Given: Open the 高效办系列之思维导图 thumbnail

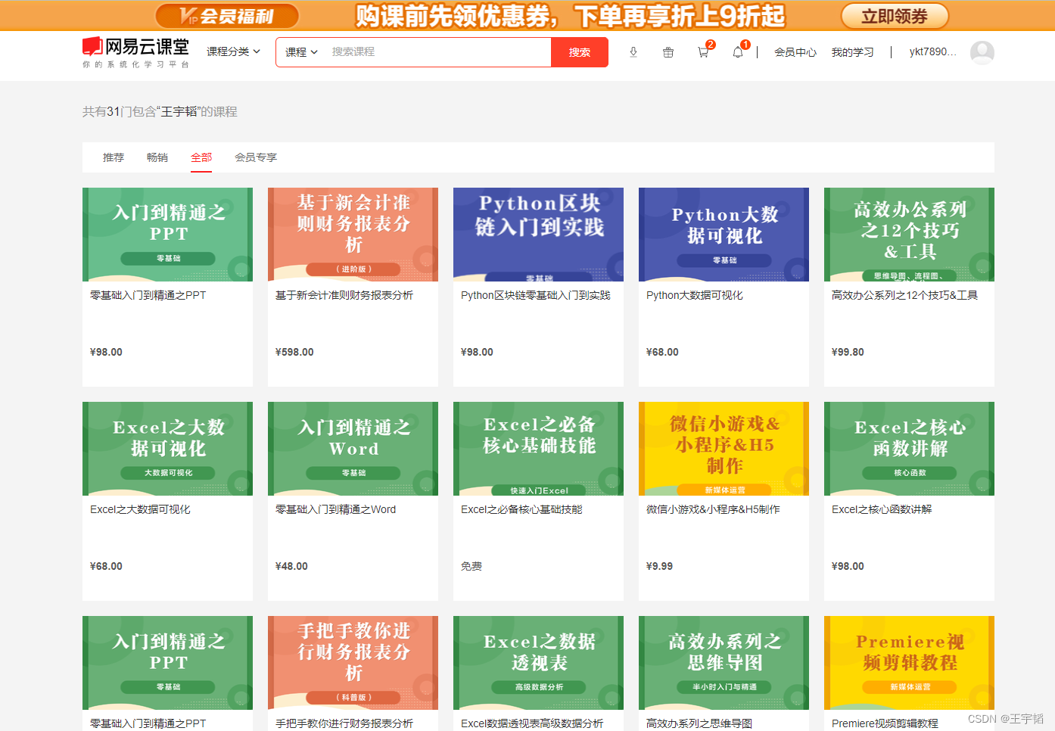Looking at the screenshot, I should click(724, 663).
